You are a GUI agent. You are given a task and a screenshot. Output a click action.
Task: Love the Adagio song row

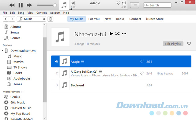141,61
